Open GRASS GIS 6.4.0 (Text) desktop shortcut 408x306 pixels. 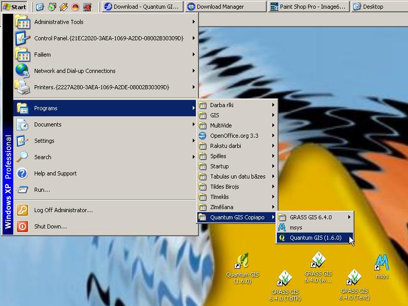pyautogui.click(x=354, y=285)
